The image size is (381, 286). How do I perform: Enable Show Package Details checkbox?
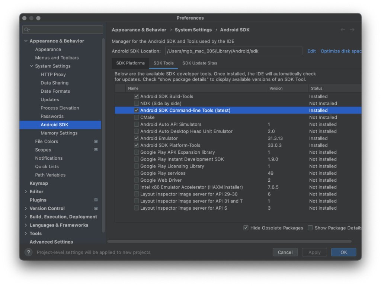pos(310,228)
